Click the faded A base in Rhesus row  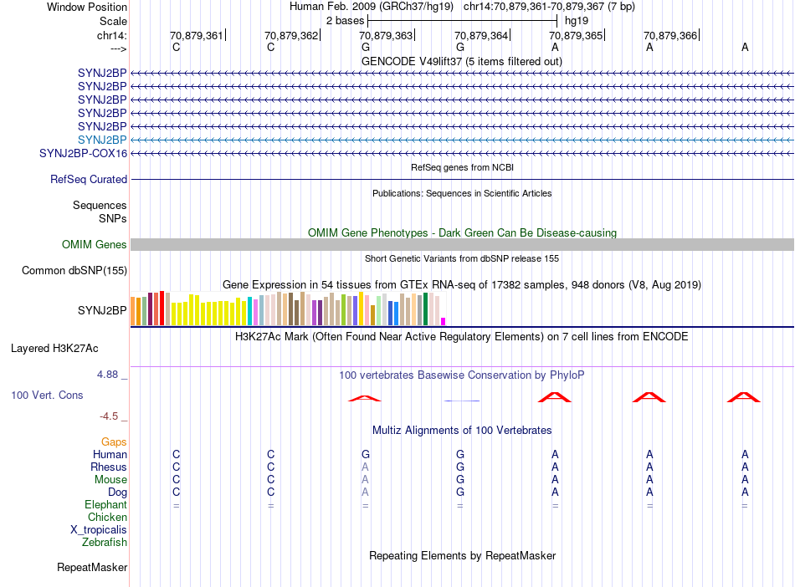coord(365,467)
